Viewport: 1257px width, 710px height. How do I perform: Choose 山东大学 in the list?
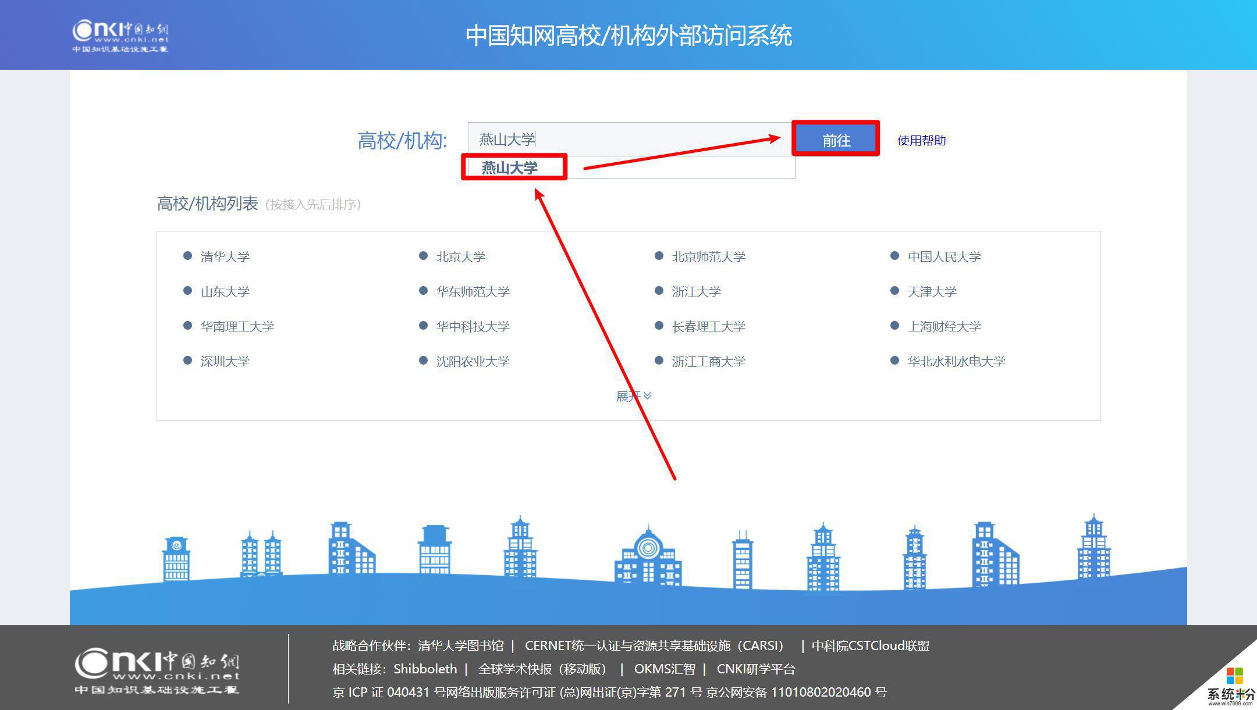click(225, 291)
